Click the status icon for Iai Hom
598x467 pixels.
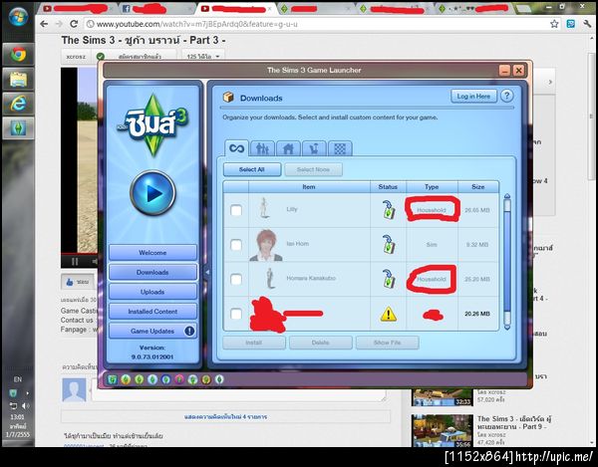(389, 245)
